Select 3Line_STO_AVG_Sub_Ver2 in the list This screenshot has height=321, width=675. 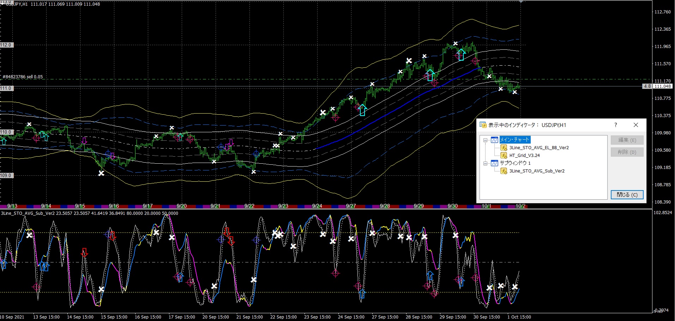point(537,171)
